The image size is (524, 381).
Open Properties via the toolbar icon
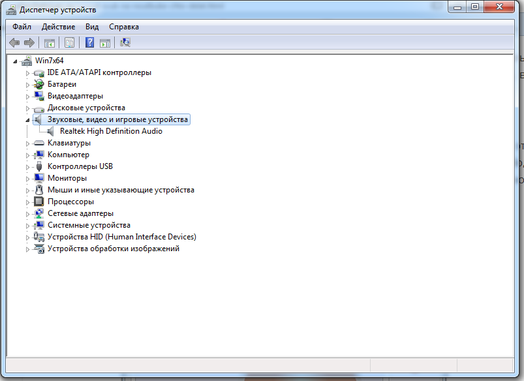point(69,43)
